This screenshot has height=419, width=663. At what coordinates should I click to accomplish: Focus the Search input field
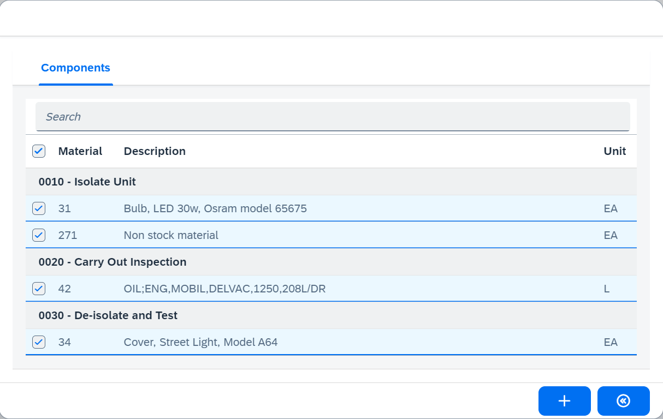pyautogui.click(x=333, y=117)
